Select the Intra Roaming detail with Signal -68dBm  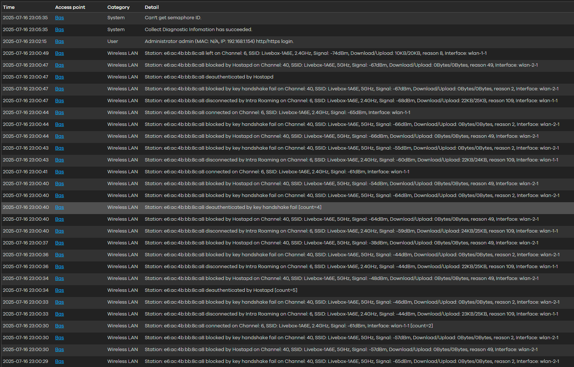point(351,100)
